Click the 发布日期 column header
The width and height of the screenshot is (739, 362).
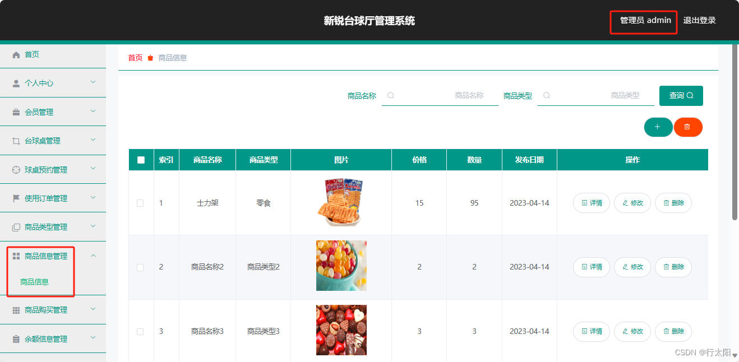(529, 160)
